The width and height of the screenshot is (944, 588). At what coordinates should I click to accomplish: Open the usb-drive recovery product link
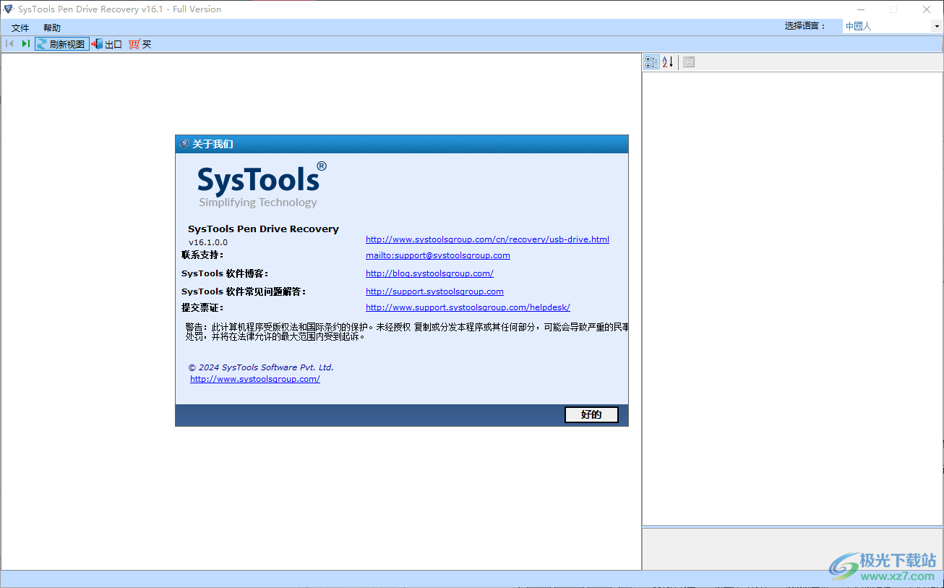(487, 239)
